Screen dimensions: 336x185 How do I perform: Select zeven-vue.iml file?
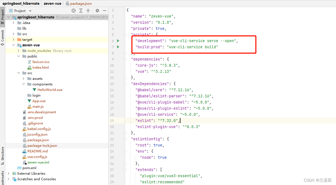[x=36, y=162]
